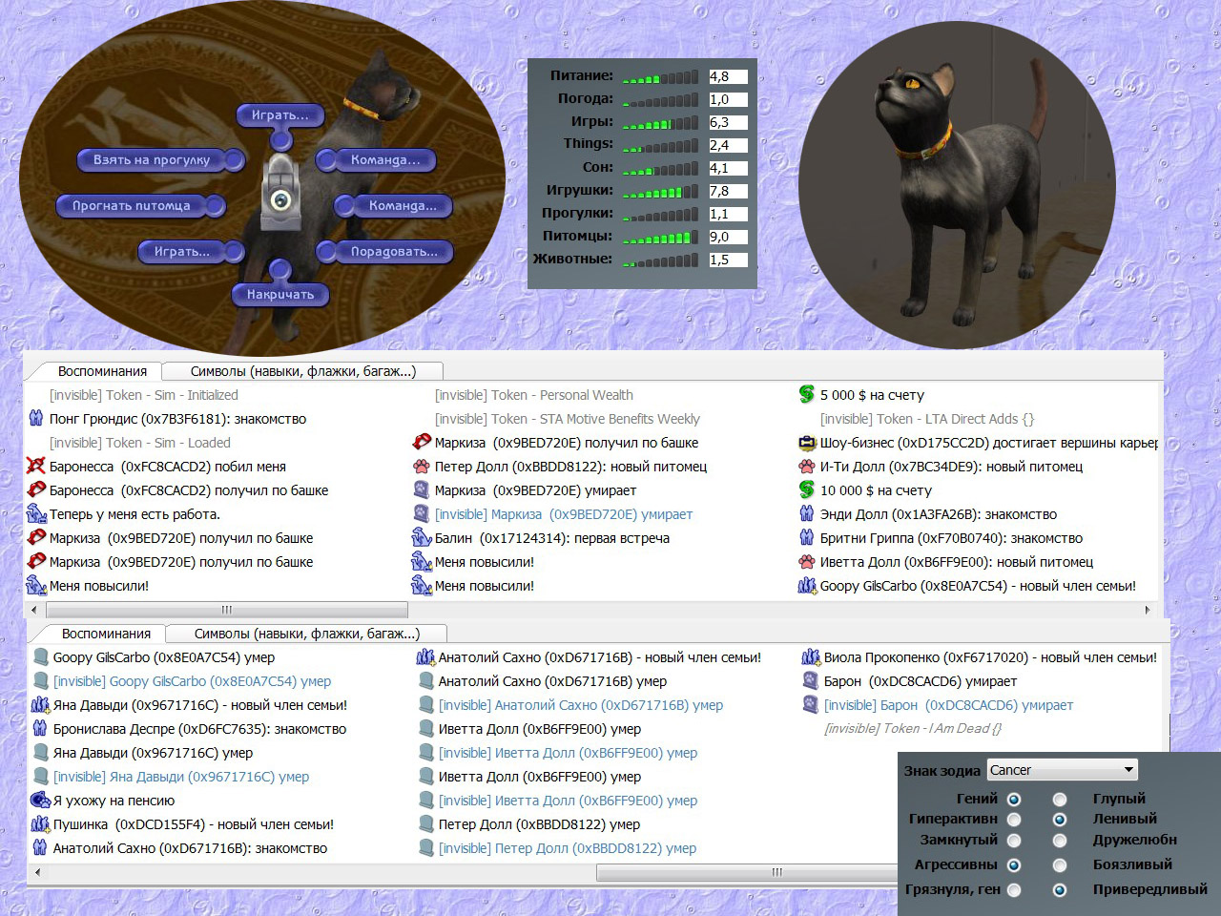
Task: Choose Прогнать питомца in pie menu
Action: pos(141,205)
